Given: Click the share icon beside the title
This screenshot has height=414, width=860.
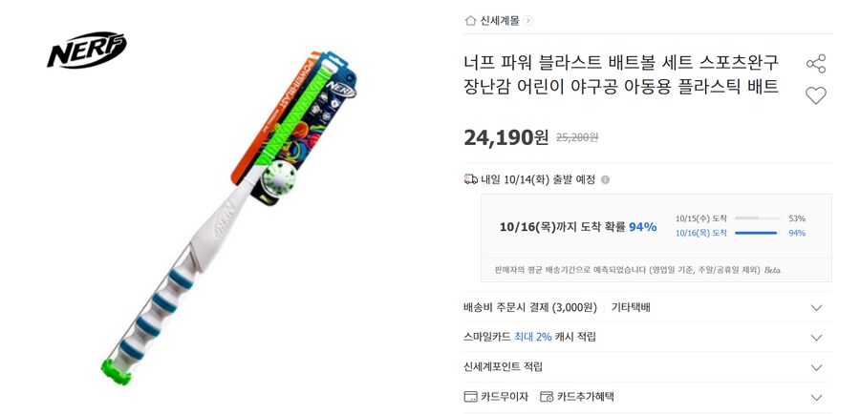Looking at the screenshot, I should click(816, 64).
